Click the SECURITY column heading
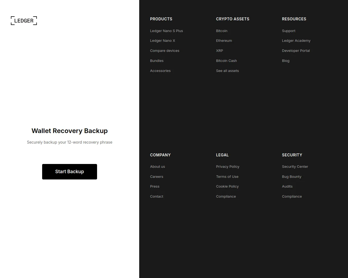 [x=292, y=155]
